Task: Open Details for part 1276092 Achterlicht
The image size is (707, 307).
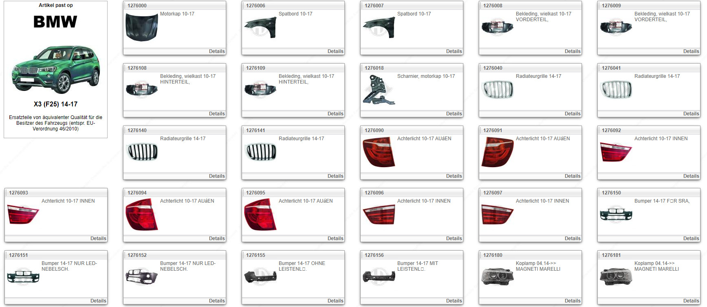Action: 691,176
